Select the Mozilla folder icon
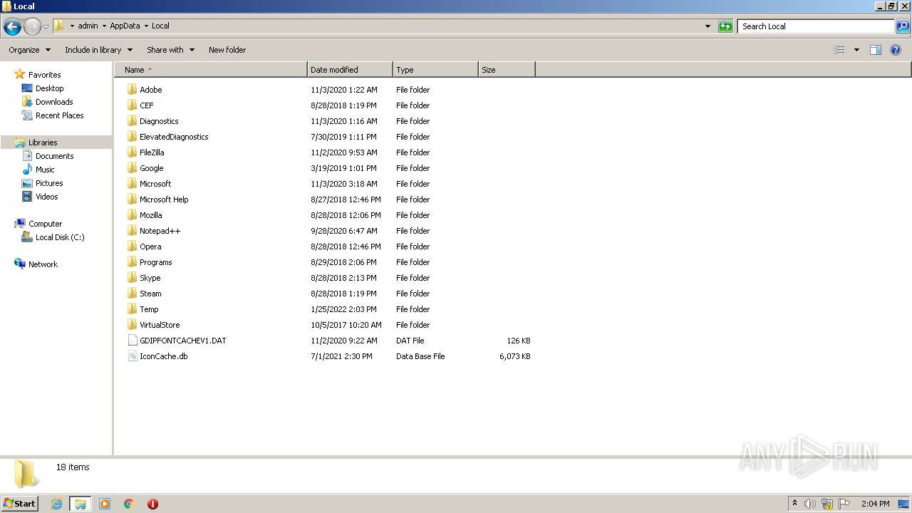This screenshot has width=912, height=513. 132,215
